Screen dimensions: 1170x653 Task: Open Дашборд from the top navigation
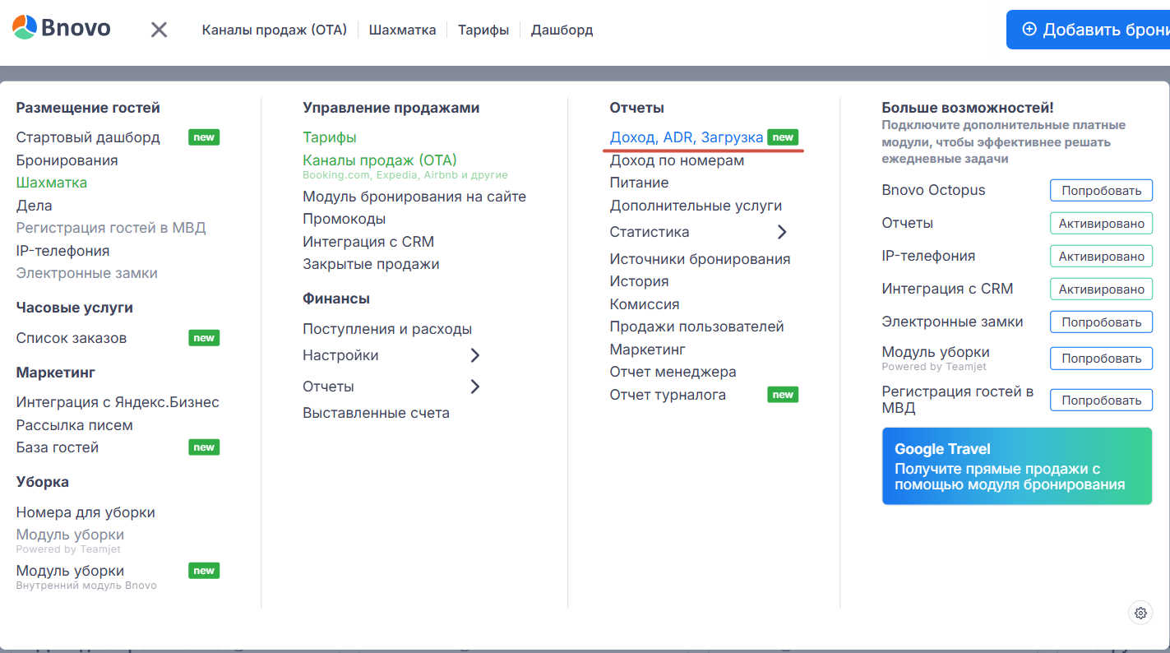click(x=562, y=30)
